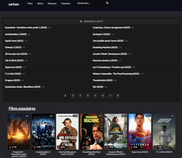Click FILM badge on Smashing Machine poster

(100, 116)
